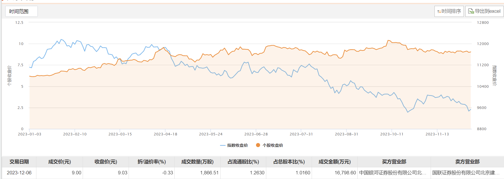The width and height of the screenshot is (504, 179).
Task: Click the 折/溢价率(%) column header
Action: [152, 162]
